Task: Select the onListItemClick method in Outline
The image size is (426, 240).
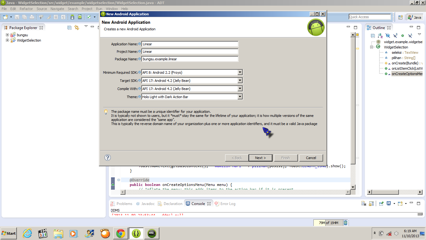Action: 407,68
